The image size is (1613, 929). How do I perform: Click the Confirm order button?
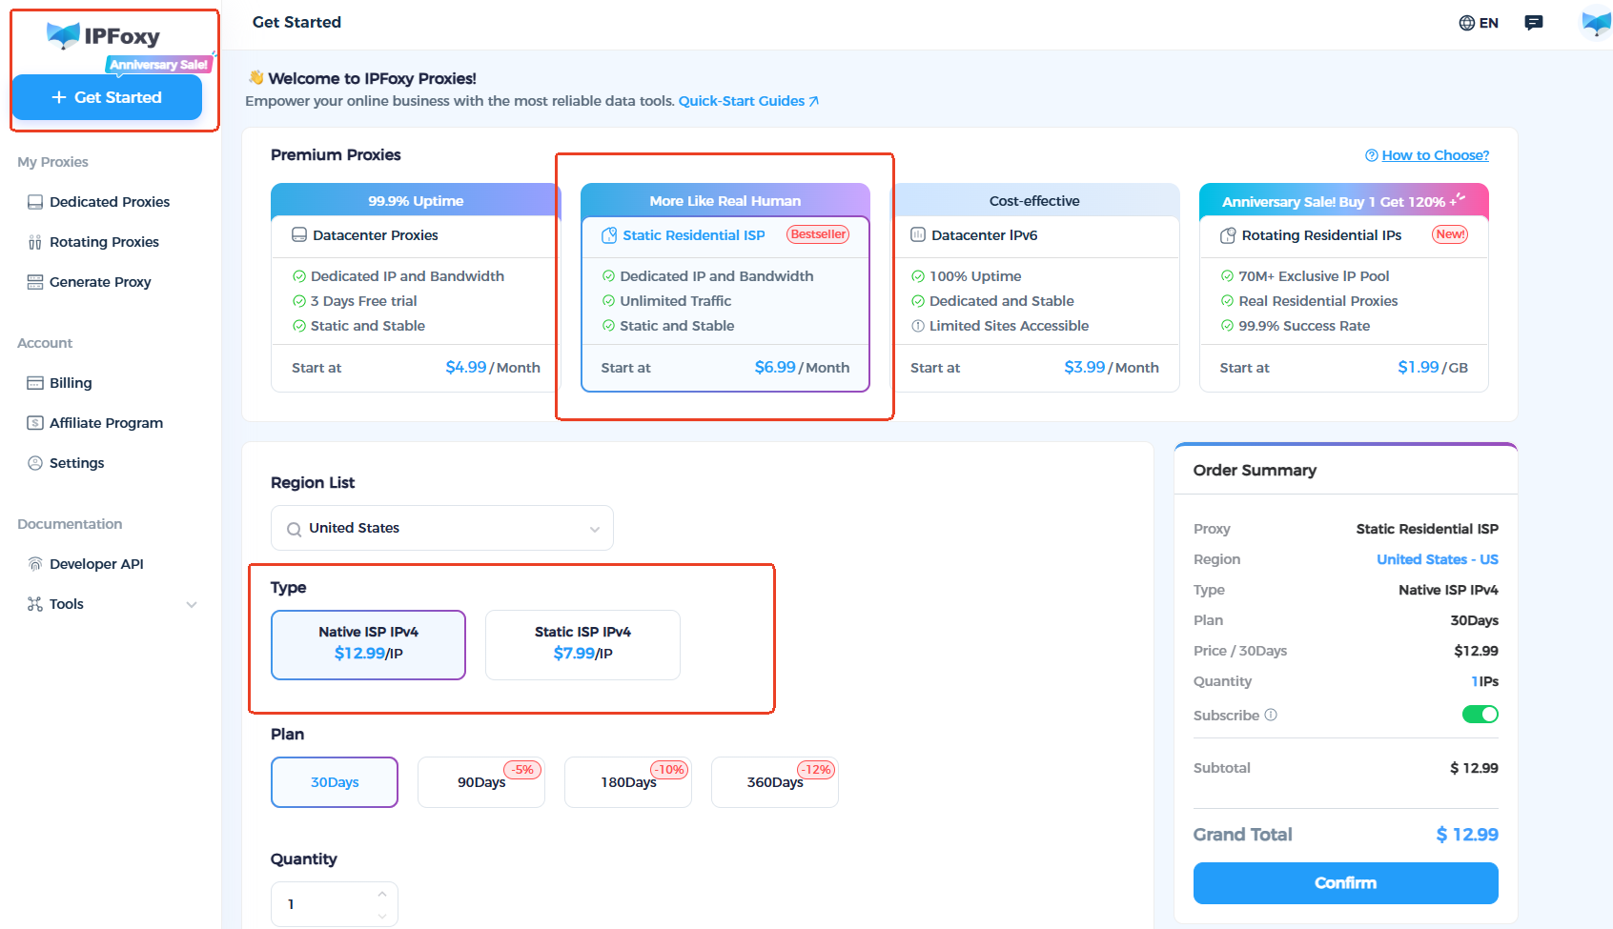[1345, 883]
